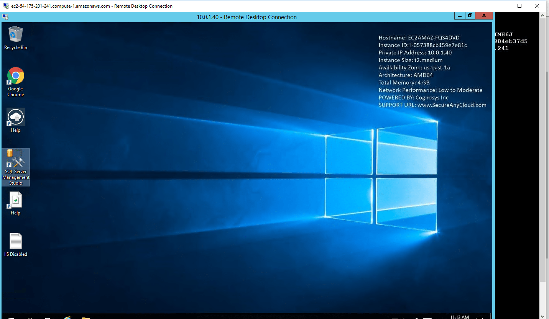Minimize the 10.0.1.40 remote session bar
Screen dimensions: 549x319
tap(460, 16)
